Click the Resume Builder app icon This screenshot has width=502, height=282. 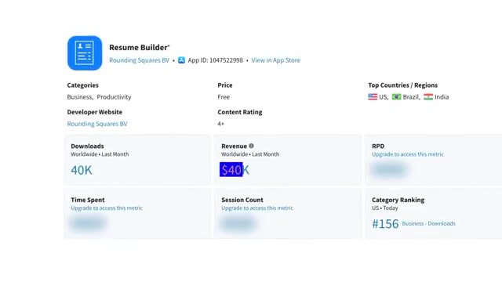tap(85, 52)
